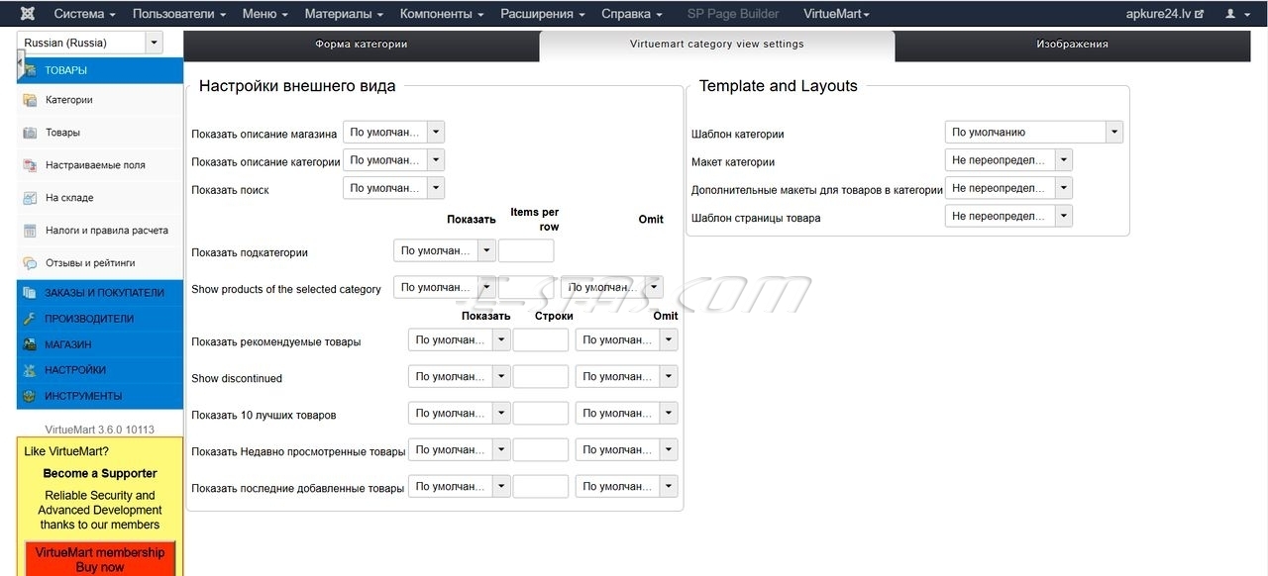Screen dimensions: 1268x576
Task: Open Компоненты menu
Action: (x=442, y=14)
